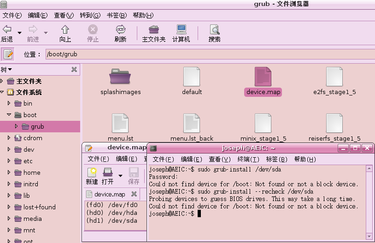The height and width of the screenshot is (243, 375).
Task: Click 打开 in the device.map editor
Action: 108,176
